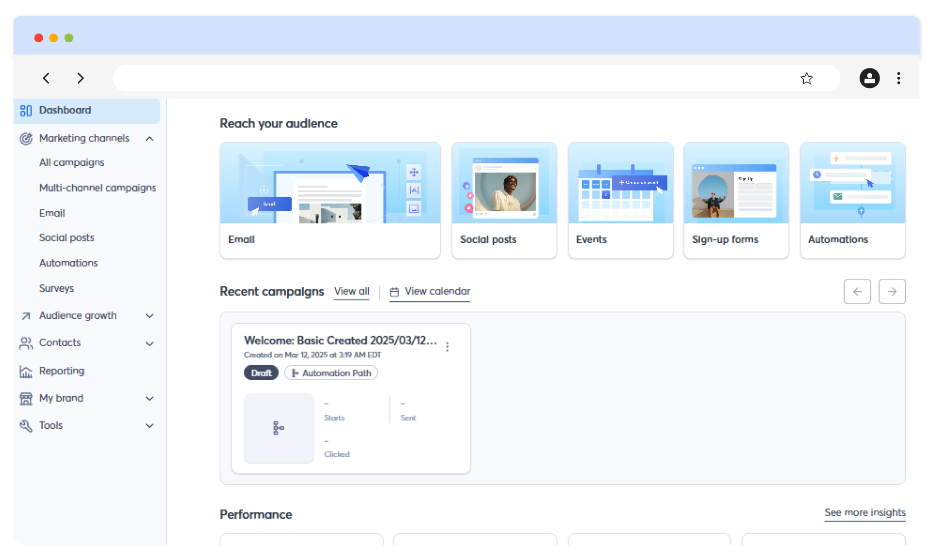Collapse the Marketing channels section
The height and width of the screenshot is (558, 933).
click(x=150, y=138)
